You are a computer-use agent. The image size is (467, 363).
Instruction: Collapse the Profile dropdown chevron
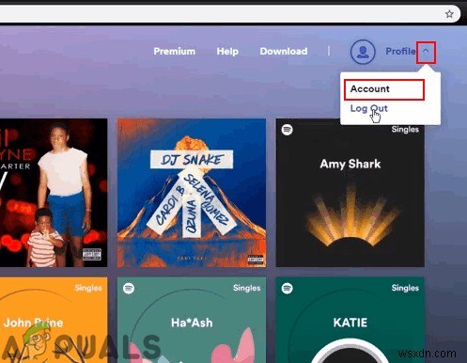tap(426, 51)
